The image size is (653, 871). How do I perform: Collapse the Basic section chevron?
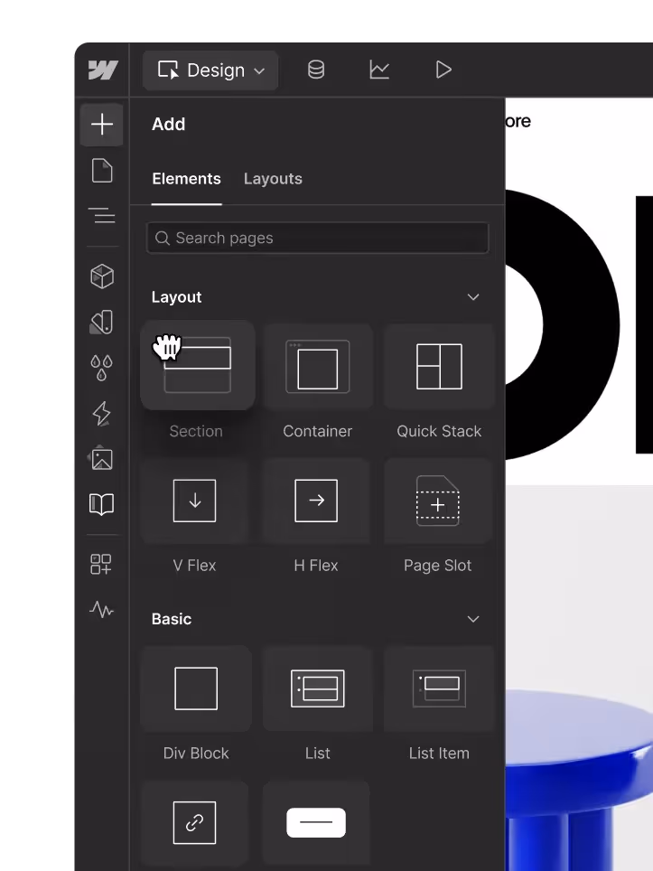pos(473,619)
